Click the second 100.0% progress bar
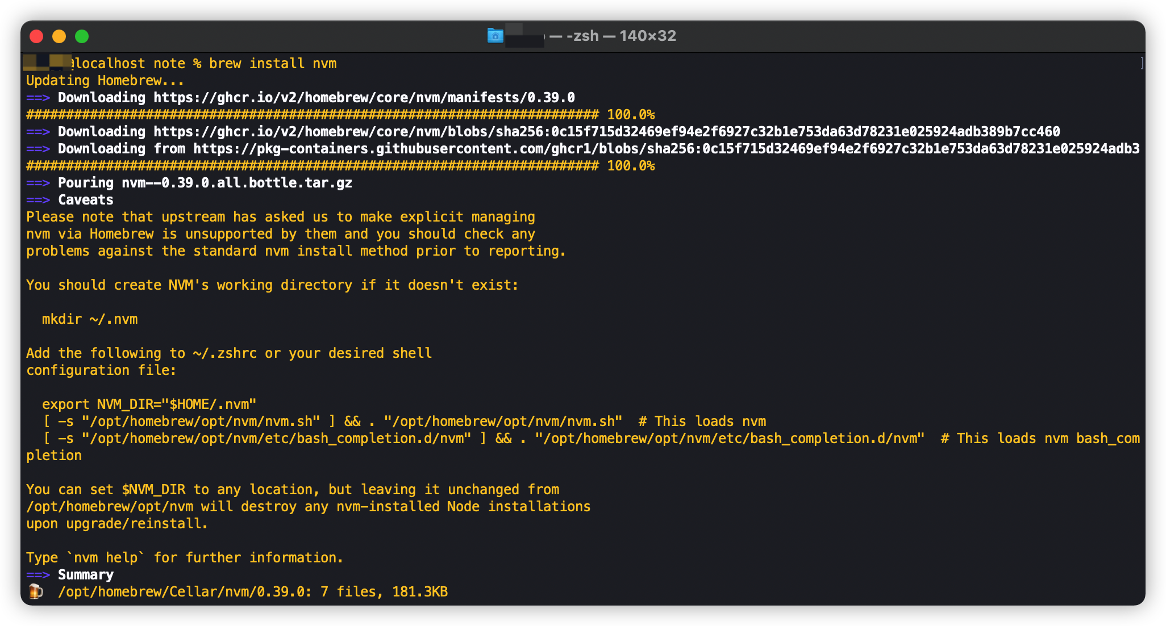The width and height of the screenshot is (1166, 626). pos(340,166)
